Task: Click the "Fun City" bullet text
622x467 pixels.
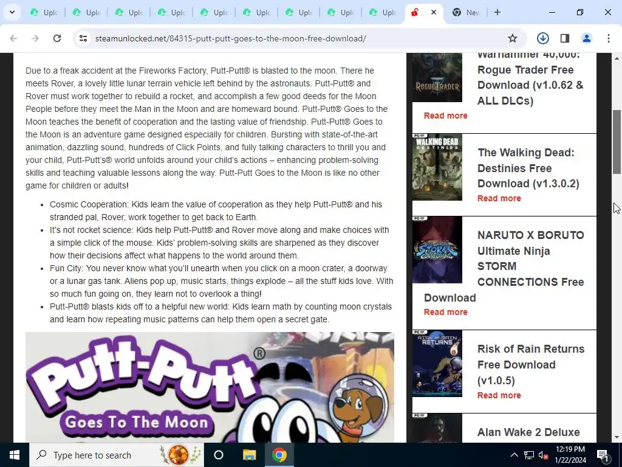Action: [x=221, y=281]
